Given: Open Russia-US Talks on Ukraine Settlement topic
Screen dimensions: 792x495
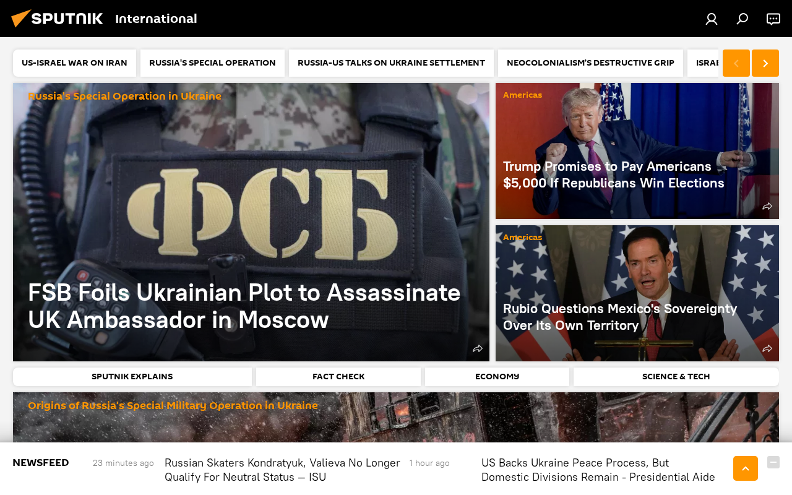Looking at the screenshot, I should 391,63.
